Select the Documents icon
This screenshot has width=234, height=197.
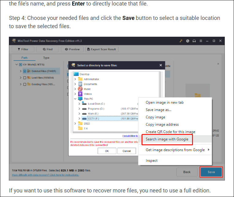[x=80, y=84]
